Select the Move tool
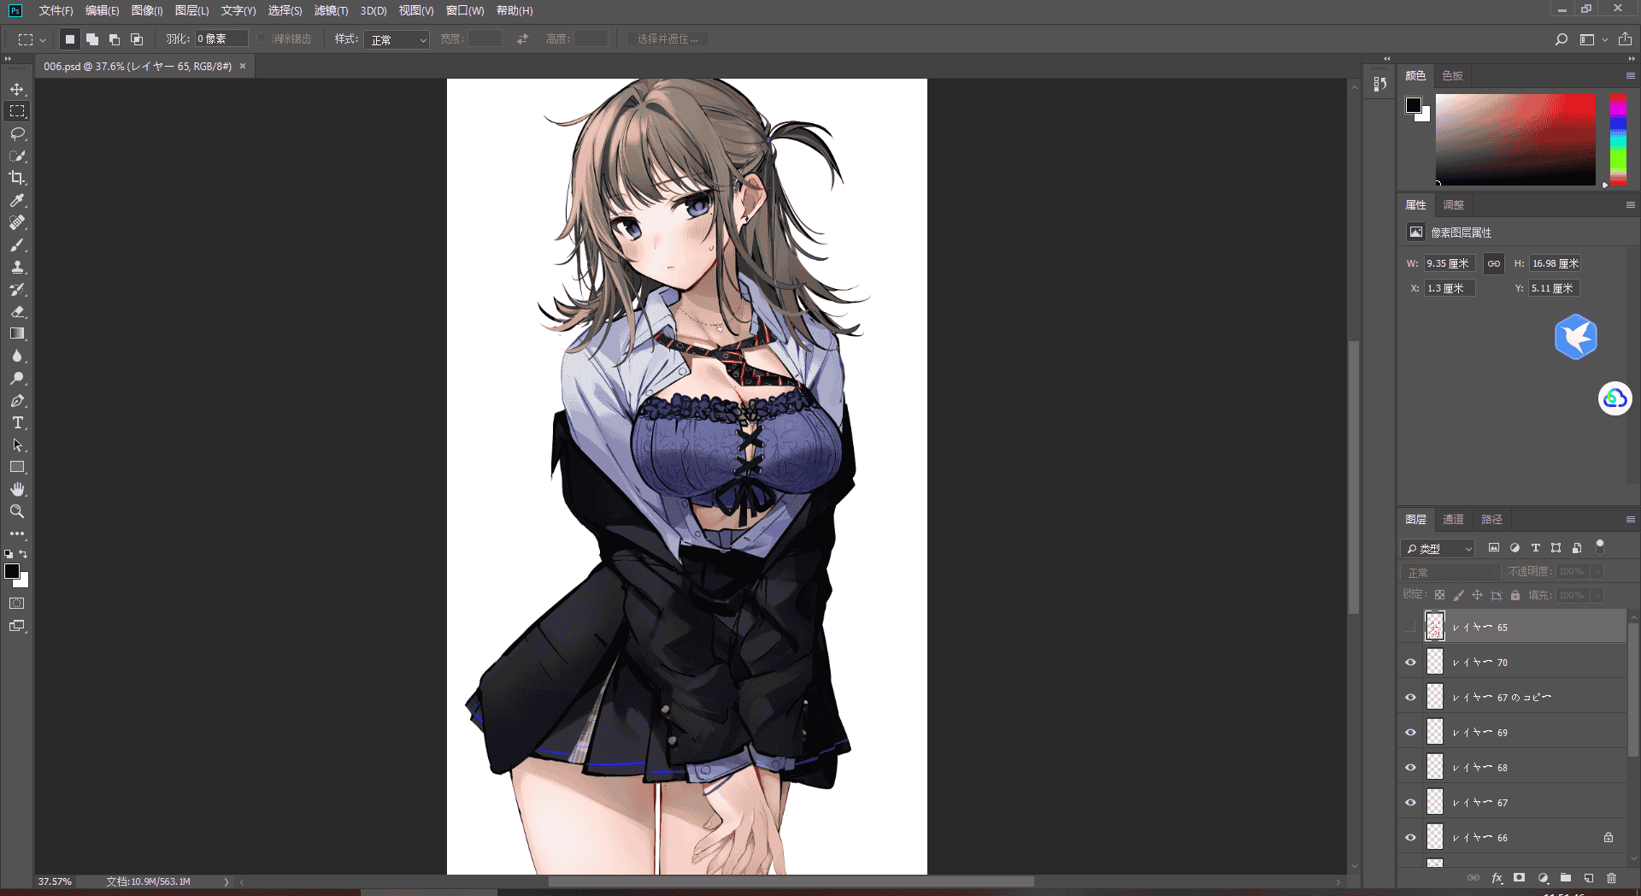This screenshot has width=1641, height=896. tap(17, 89)
